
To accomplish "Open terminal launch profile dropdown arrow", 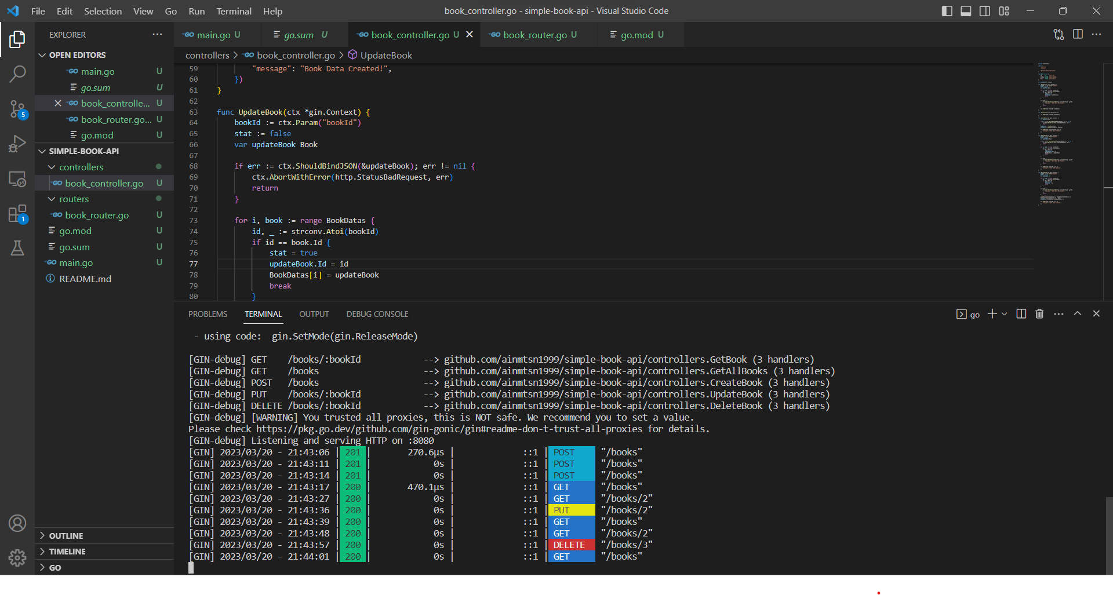I will [x=1005, y=313].
